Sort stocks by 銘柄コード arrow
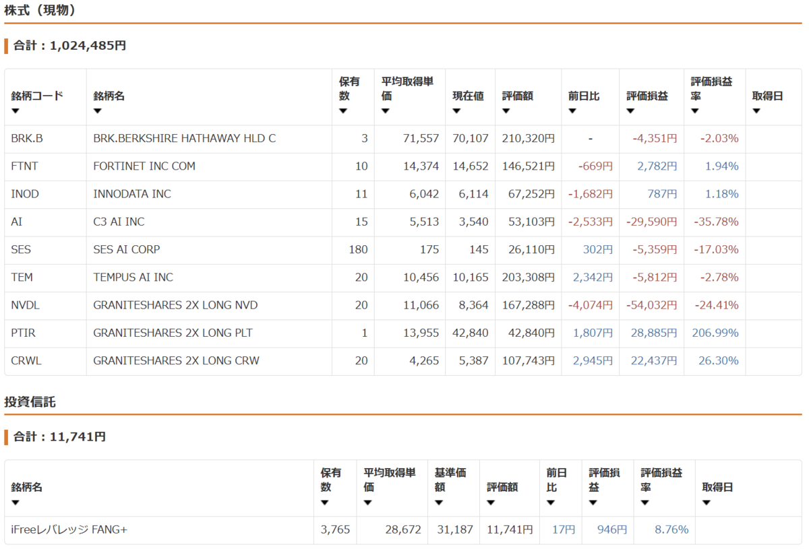Viewport: 809px width, 551px height. pos(15,111)
